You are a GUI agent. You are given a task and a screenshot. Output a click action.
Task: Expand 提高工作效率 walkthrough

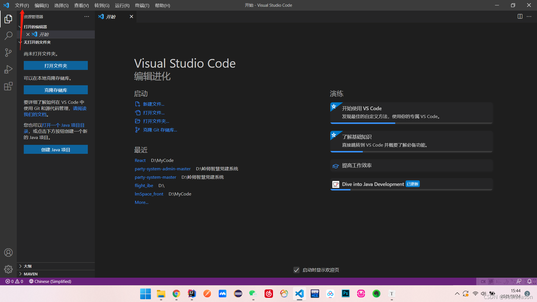click(x=411, y=166)
